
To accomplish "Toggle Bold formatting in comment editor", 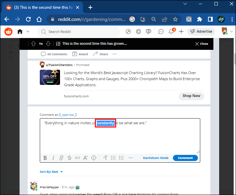I will coord(45,158).
